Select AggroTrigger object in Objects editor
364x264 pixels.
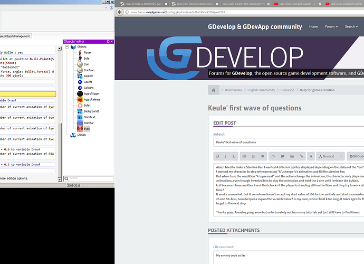91,93
